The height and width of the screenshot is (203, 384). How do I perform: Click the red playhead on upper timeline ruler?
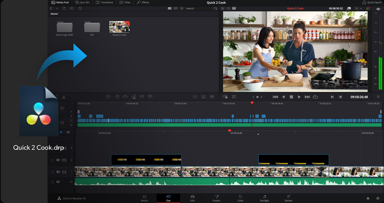pos(252,103)
